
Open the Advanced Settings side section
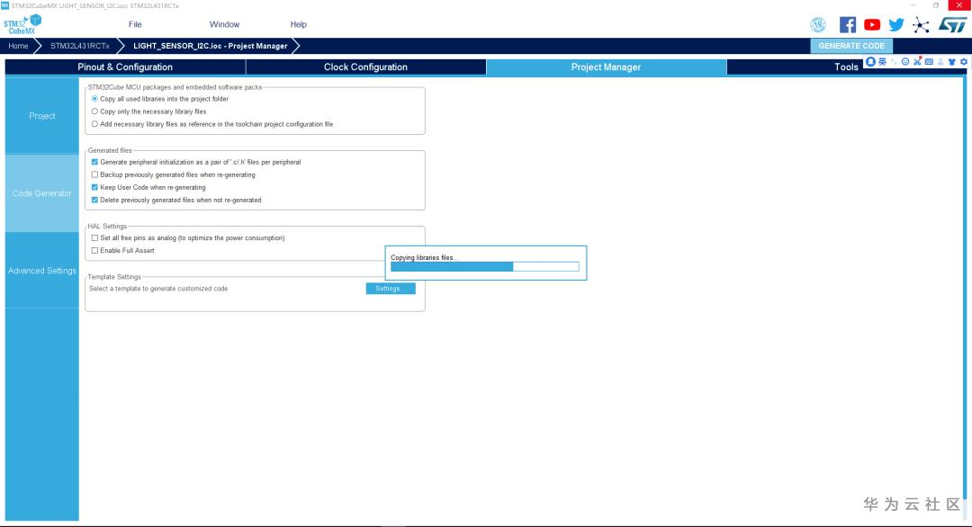click(42, 271)
